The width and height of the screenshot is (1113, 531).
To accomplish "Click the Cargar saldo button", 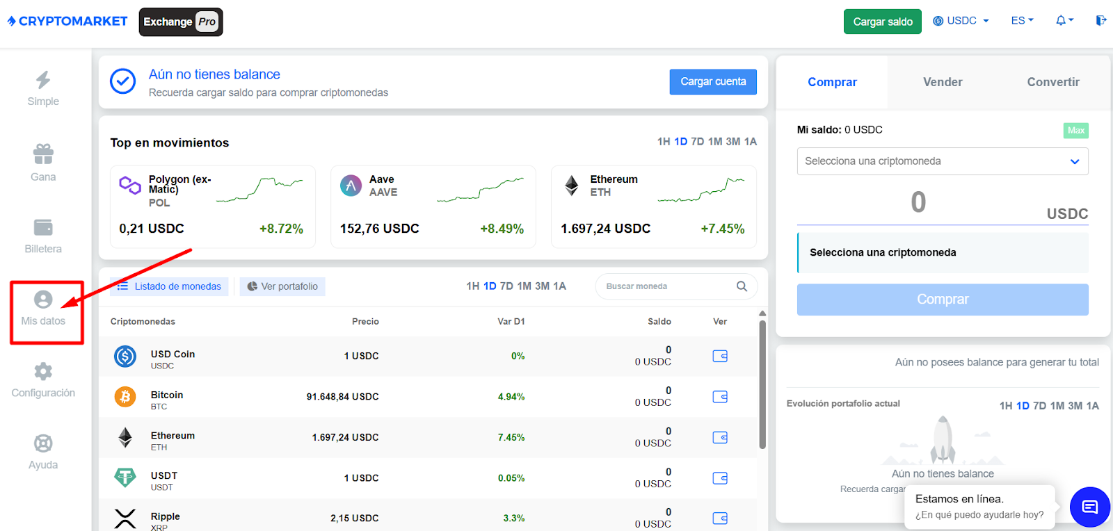I will [x=883, y=22].
